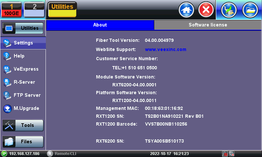Click the VeExpress EX icon

[x=7, y=69]
